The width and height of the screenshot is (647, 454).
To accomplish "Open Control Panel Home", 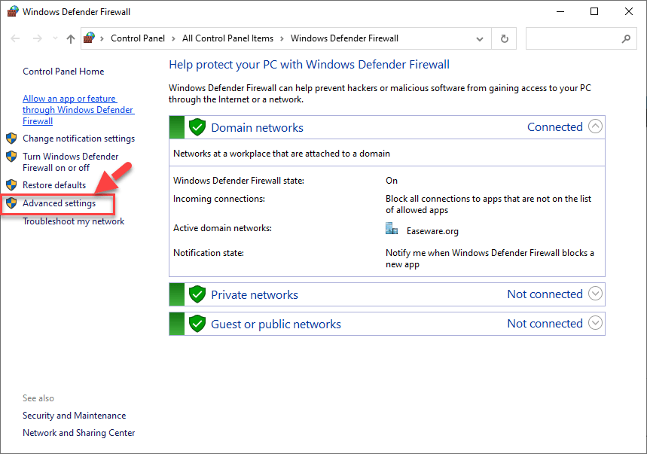I will [x=63, y=72].
